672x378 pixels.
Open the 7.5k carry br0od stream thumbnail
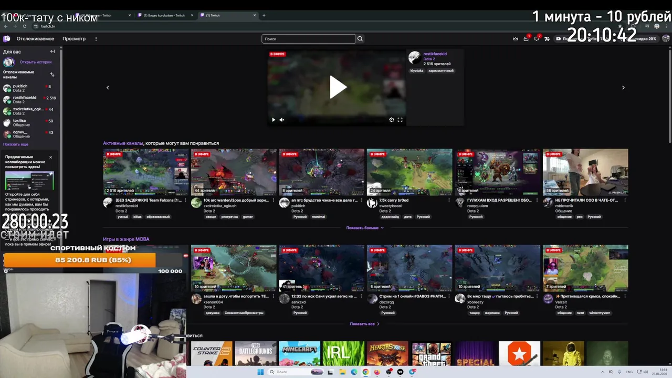tap(409, 172)
